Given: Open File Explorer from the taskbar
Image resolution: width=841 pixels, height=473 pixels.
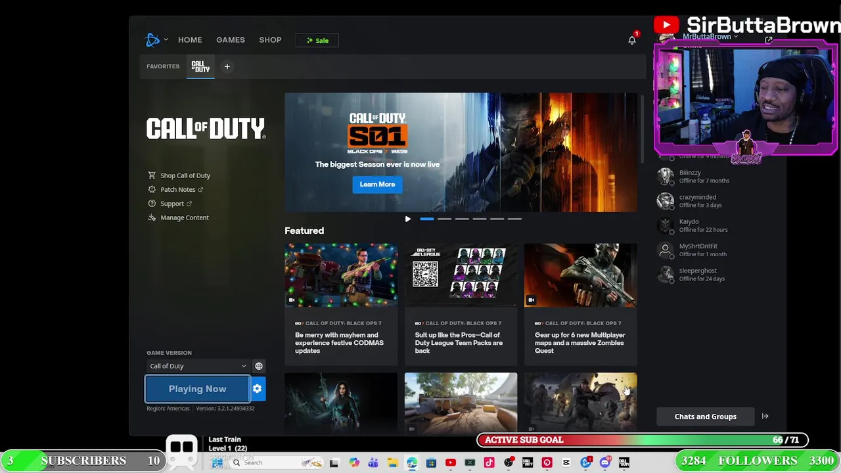Looking at the screenshot, I should [x=392, y=462].
